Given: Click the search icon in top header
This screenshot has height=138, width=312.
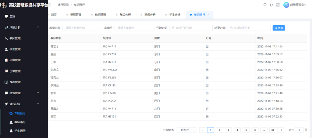Looking at the screenshot, I should (x=265, y=5).
